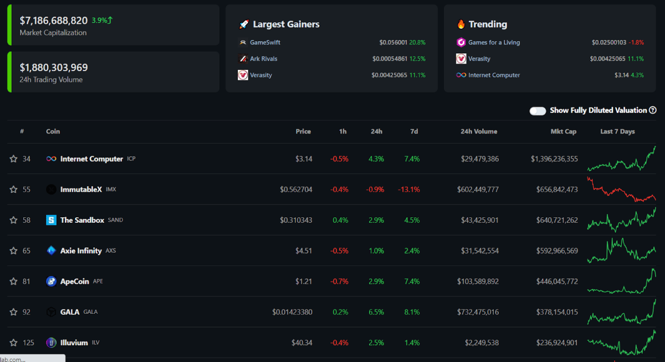665x362 pixels.
Task: Click The Sandbox coin logo
Action: [51, 220]
